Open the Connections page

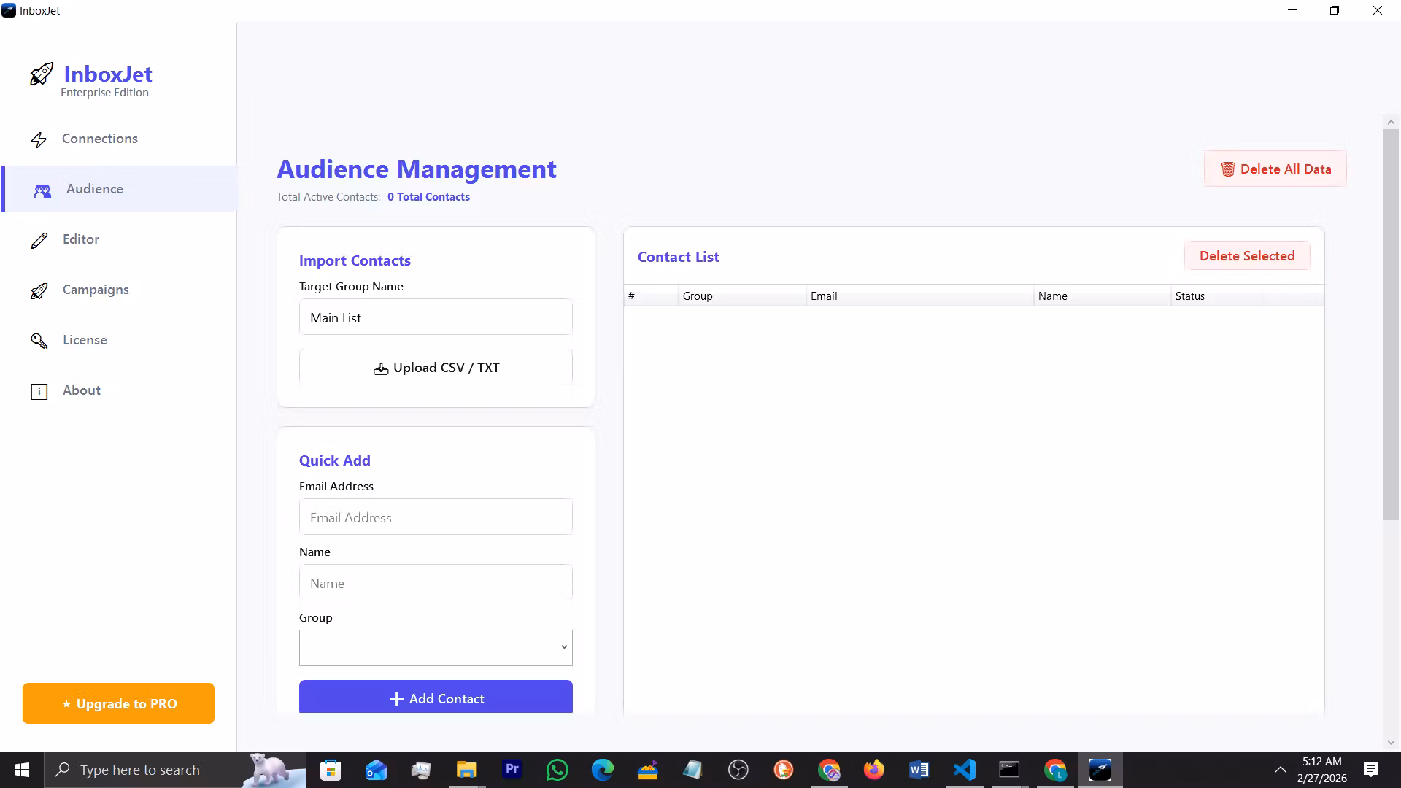pyautogui.click(x=120, y=139)
